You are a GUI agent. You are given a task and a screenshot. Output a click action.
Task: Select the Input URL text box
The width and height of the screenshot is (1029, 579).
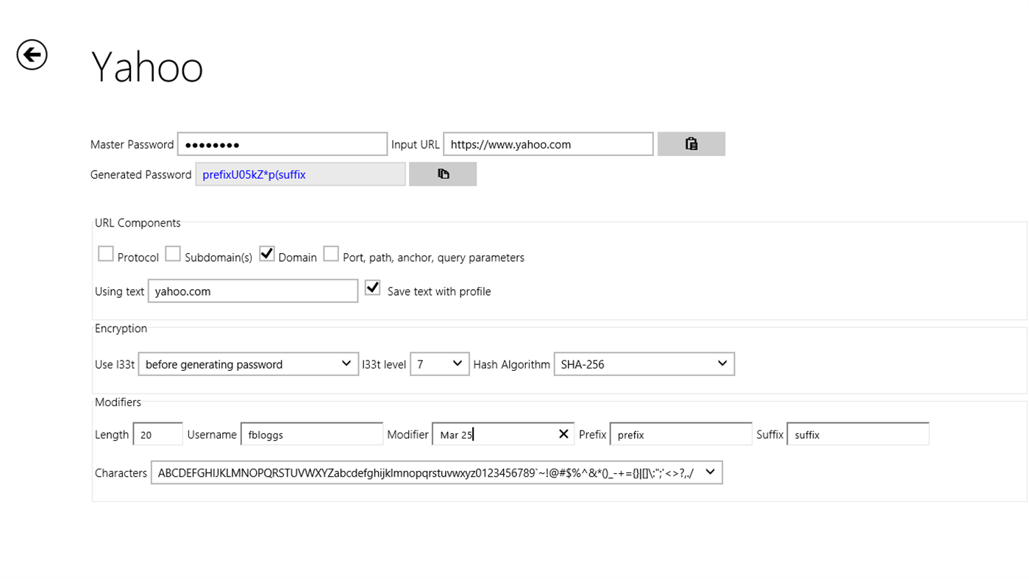click(x=548, y=143)
